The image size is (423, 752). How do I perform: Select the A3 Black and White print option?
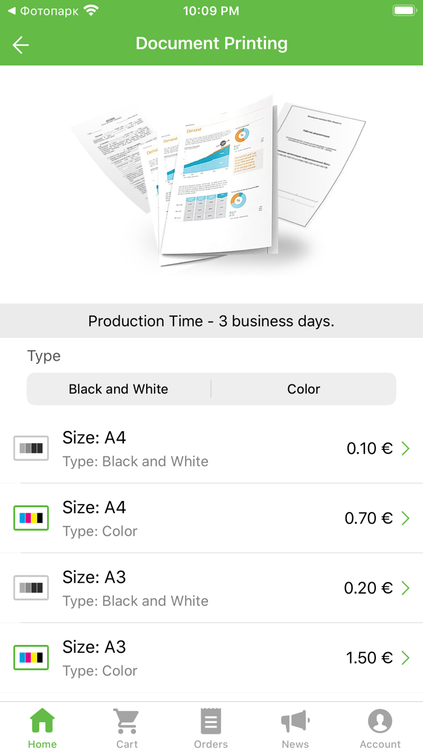point(211,588)
